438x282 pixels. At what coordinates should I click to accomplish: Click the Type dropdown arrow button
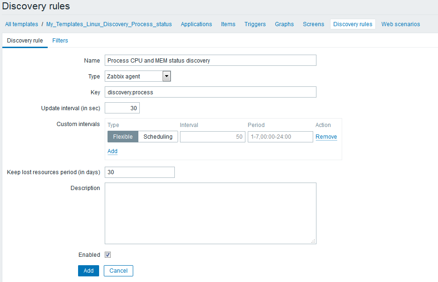point(166,76)
